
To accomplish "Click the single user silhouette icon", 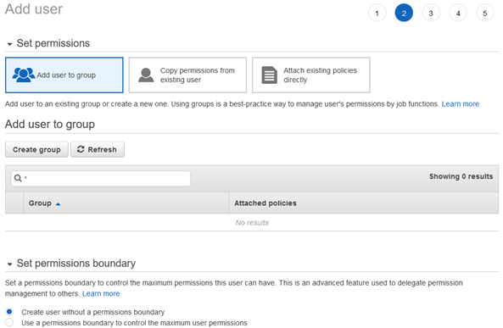I will click(146, 75).
